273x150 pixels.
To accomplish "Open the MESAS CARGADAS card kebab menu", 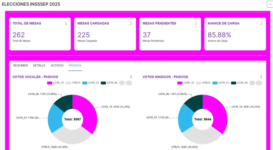I will click(131, 24).
